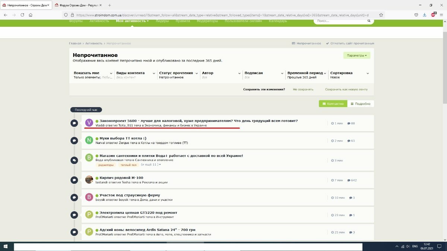The image size is (447, 251).
Task: Click the site security padlock icon
Action: [72, 15]
